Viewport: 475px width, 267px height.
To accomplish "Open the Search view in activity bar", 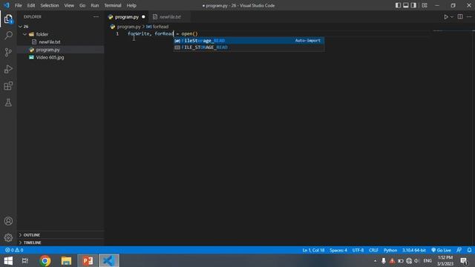I will [x=8, y=36].
